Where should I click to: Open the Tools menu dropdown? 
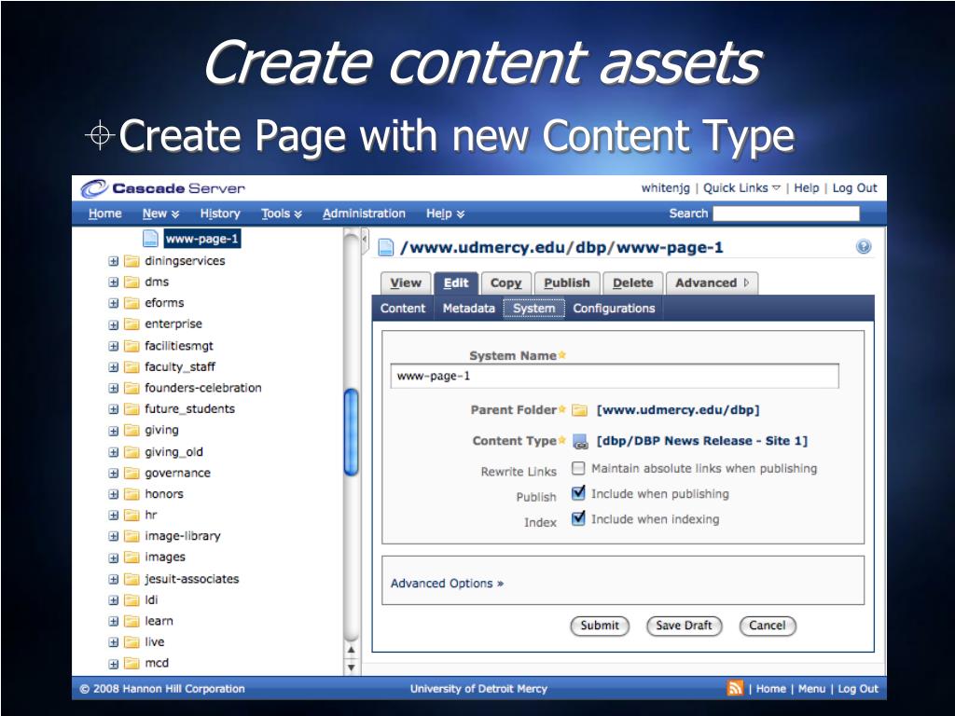(282, 213)
